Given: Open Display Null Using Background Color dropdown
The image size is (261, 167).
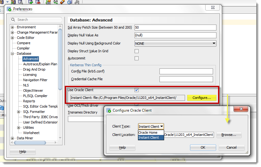Looking at the screenshot, I should click(x=175, y=44).
